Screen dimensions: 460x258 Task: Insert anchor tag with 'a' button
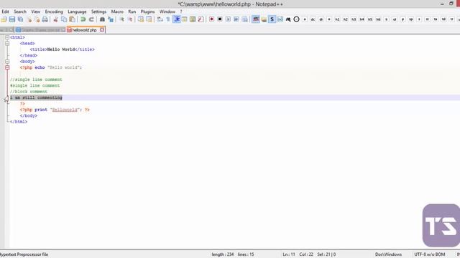(305, 19)
